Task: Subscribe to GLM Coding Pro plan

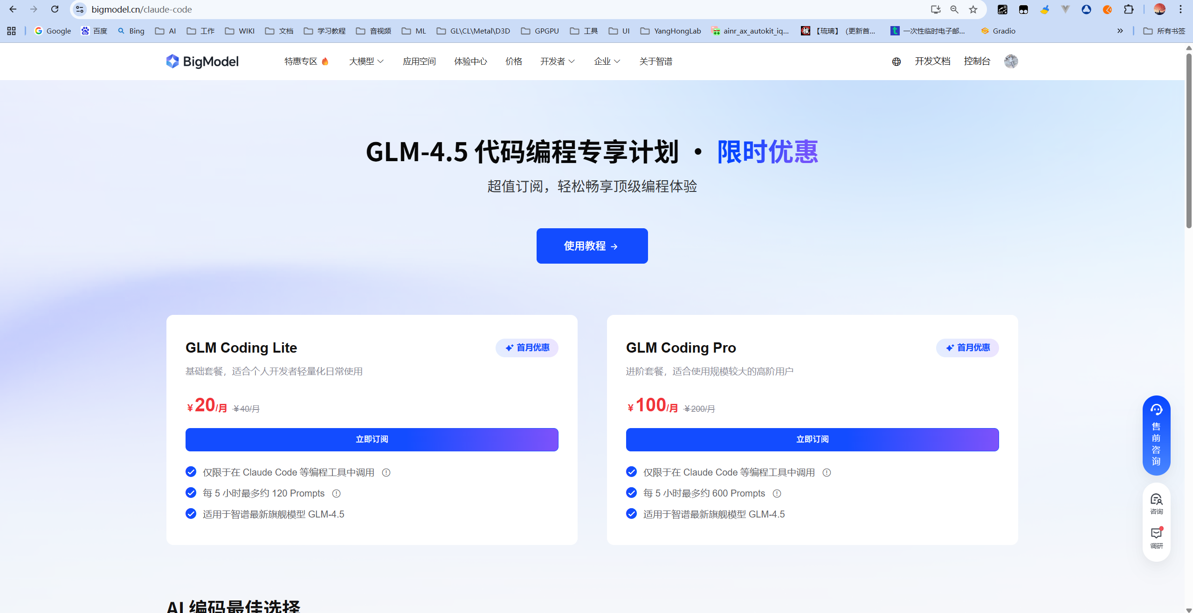Action: (812, 439)
